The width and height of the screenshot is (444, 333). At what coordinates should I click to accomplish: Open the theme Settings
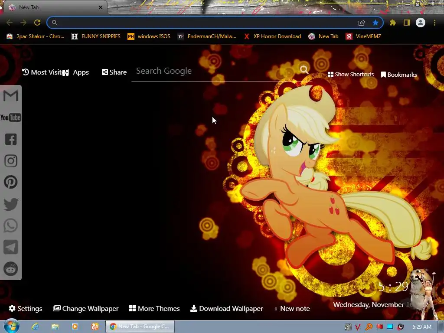tap(26, 308)
